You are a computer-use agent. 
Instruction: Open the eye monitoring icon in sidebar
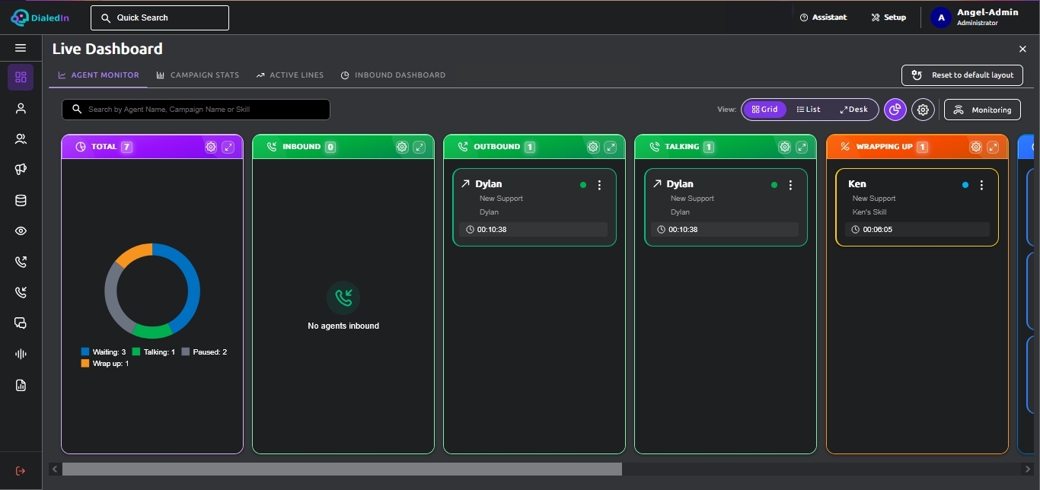pyautogui.click(x=21, y=231)
